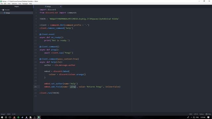Switch the ENG input language
The width and height of the screenshot is (212, 119).
(x=197, y=117)
